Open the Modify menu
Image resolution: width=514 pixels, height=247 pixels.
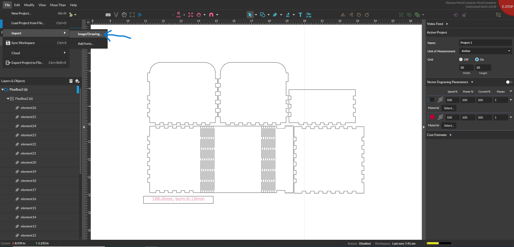coord(29,5)
